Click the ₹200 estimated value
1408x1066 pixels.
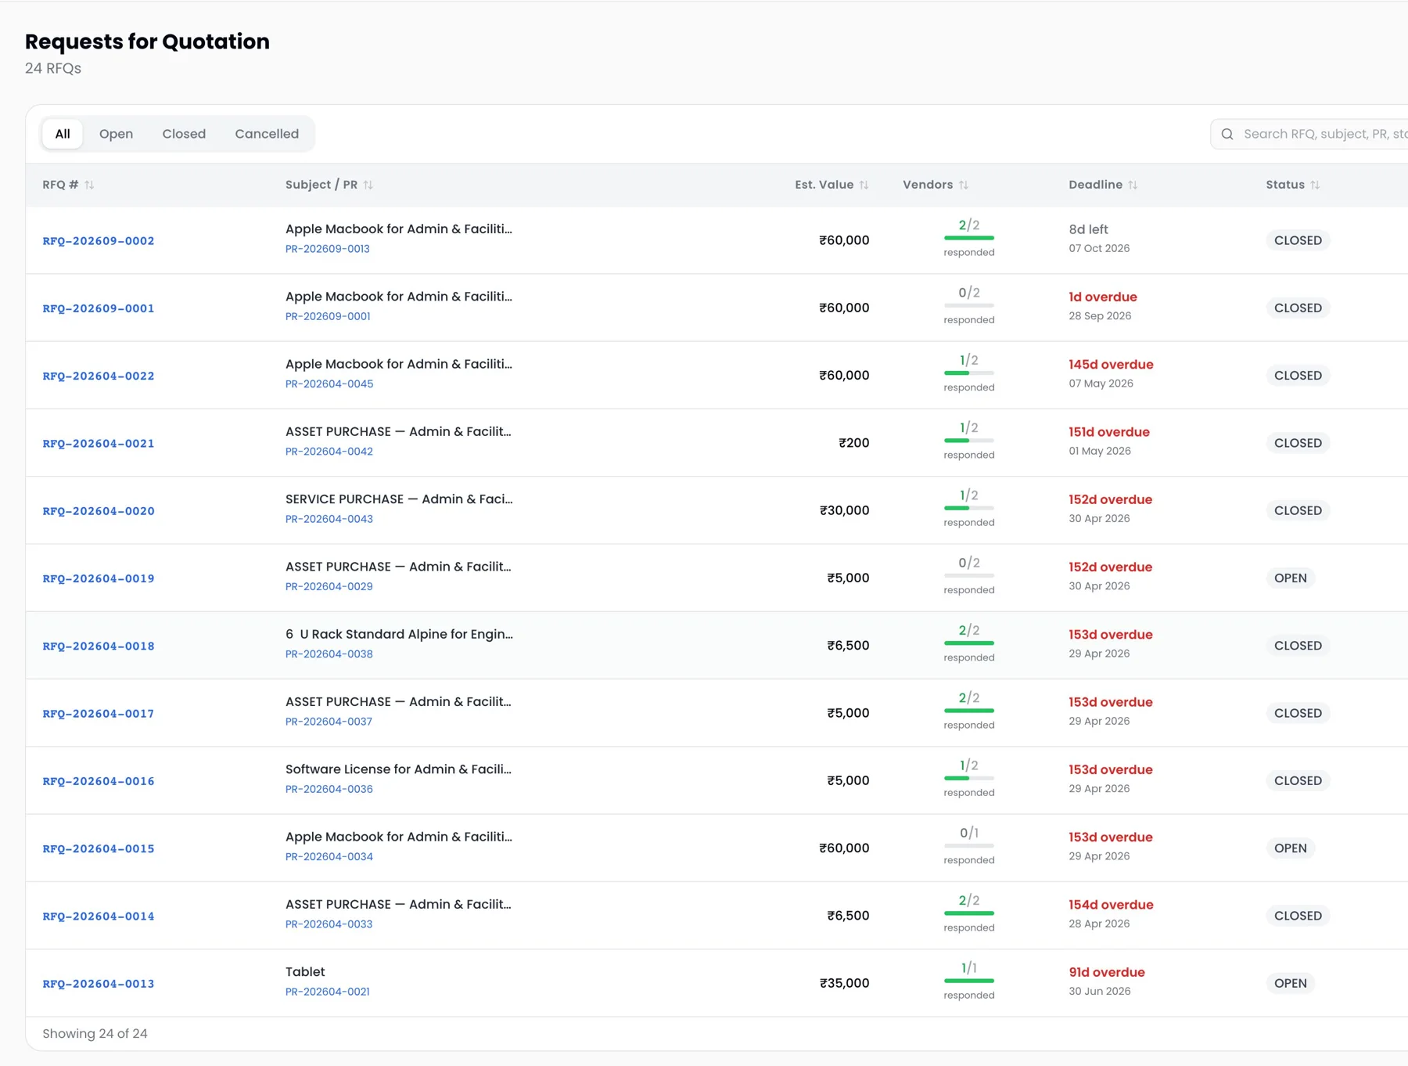tap(853, 443)
